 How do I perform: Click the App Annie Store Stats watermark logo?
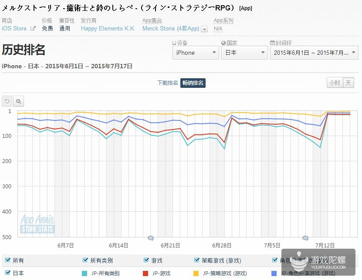37,223
